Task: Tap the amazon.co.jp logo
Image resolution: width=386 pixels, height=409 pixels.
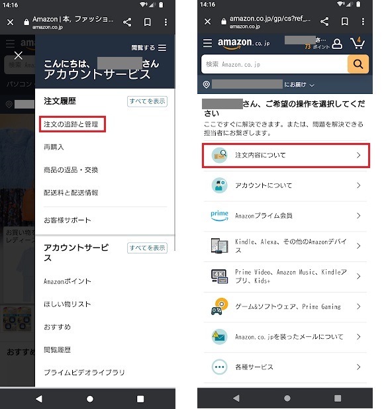Action: tap(244, 43)
